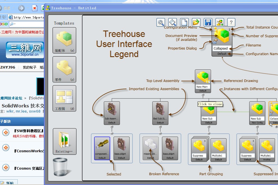Open moderator mr.lee profile link
The image size is (278, 185).
coord(21,111)
